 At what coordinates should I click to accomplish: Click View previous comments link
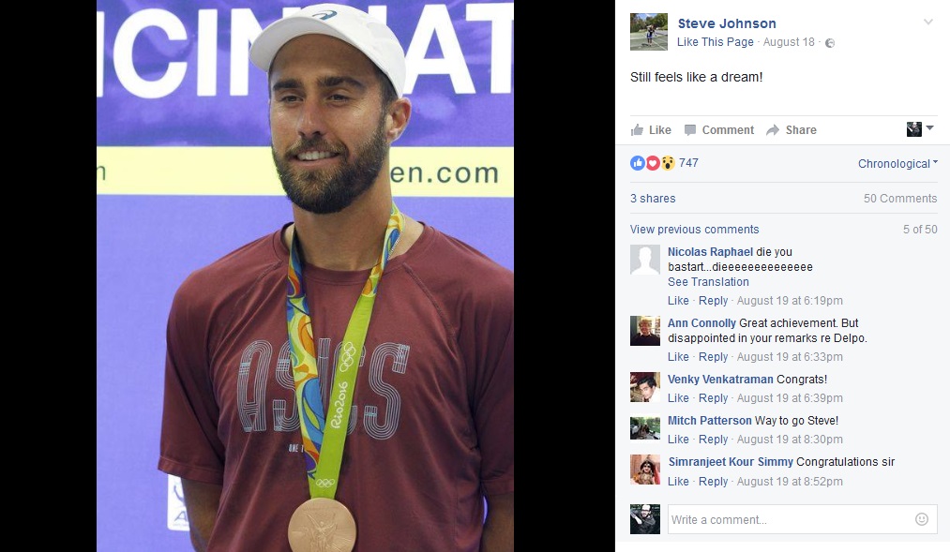694,230
